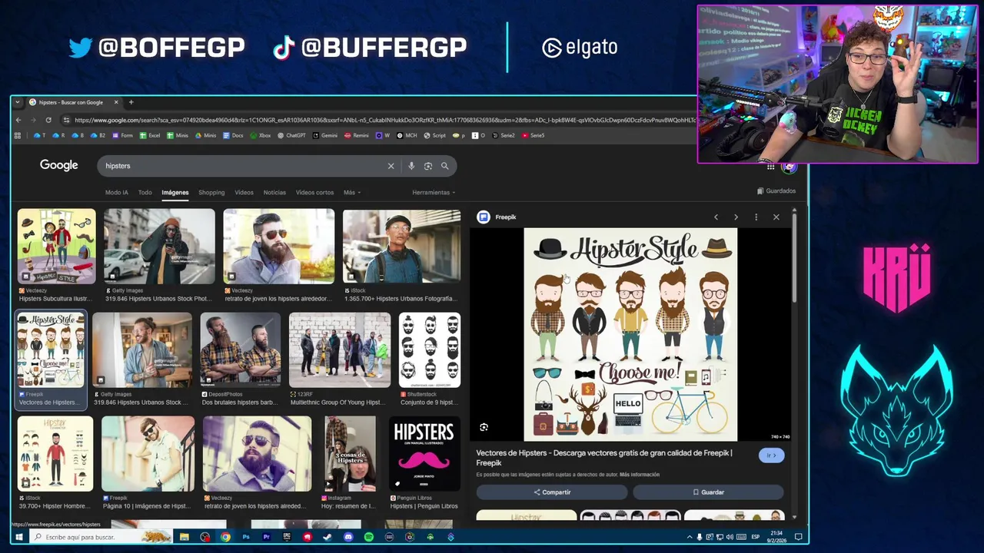
Task: Open the Guardados saved items link
Action: tap(776, 191)
